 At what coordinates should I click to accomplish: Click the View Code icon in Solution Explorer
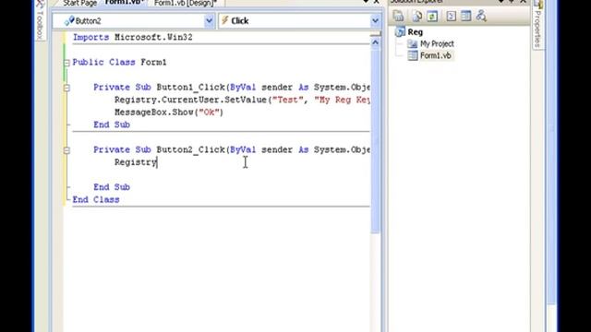coord(452,17)
